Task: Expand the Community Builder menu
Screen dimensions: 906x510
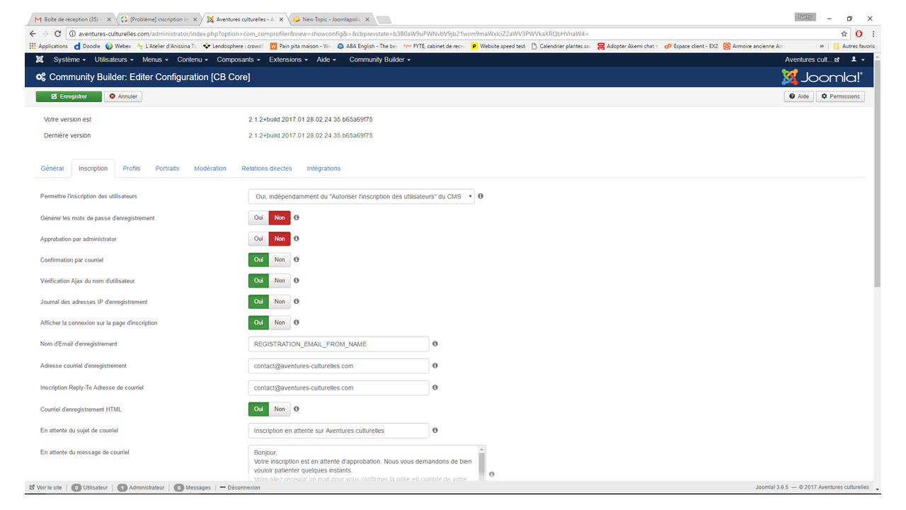Action: click(x=379, y=59)
